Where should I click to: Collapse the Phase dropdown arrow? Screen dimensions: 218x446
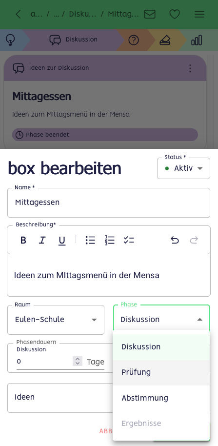[x=200, y=320]
